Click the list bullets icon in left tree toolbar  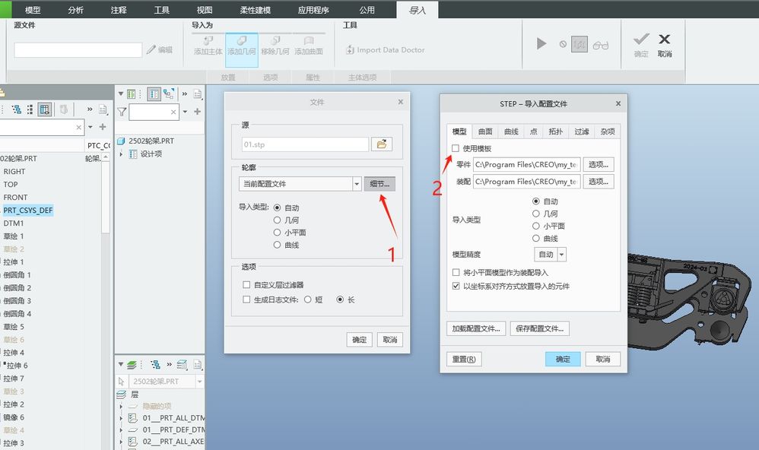[x=30, y=109]
